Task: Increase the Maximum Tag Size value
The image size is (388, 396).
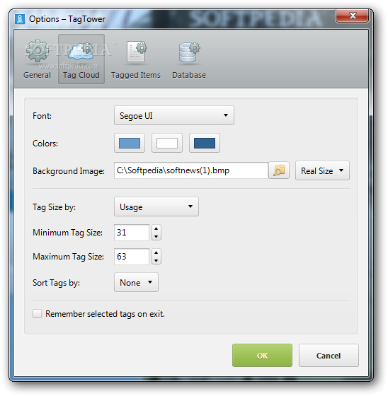Action: tap(156, 252)
